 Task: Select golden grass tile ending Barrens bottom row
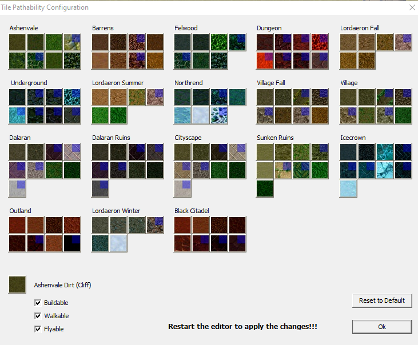coord(155,61)
